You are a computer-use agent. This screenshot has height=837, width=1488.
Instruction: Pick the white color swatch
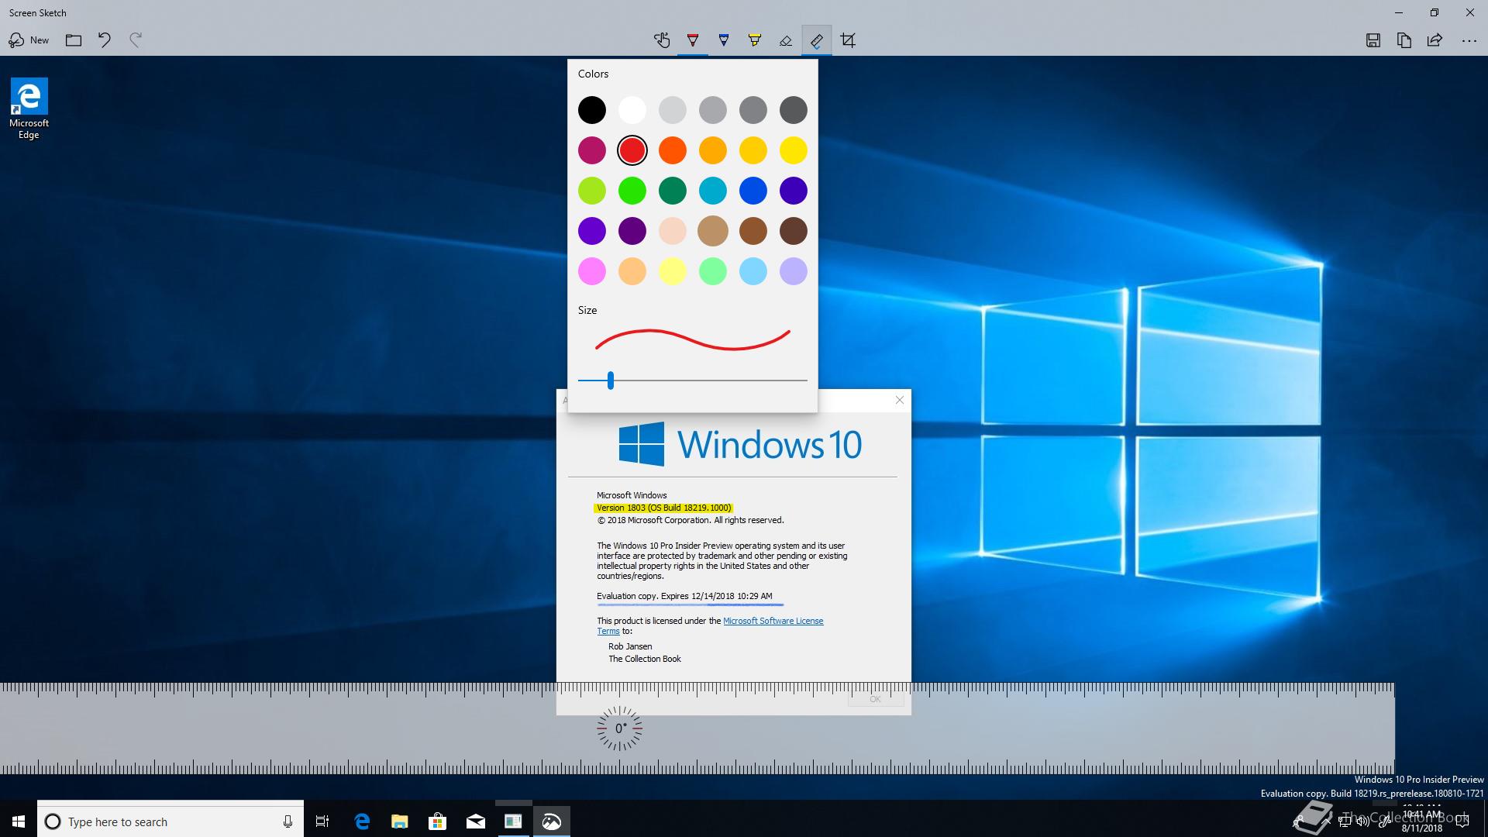click(x=632, y=110)
